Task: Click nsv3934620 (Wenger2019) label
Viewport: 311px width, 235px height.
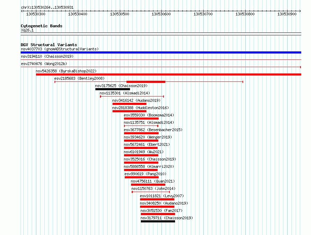Action: click(148, 137)
